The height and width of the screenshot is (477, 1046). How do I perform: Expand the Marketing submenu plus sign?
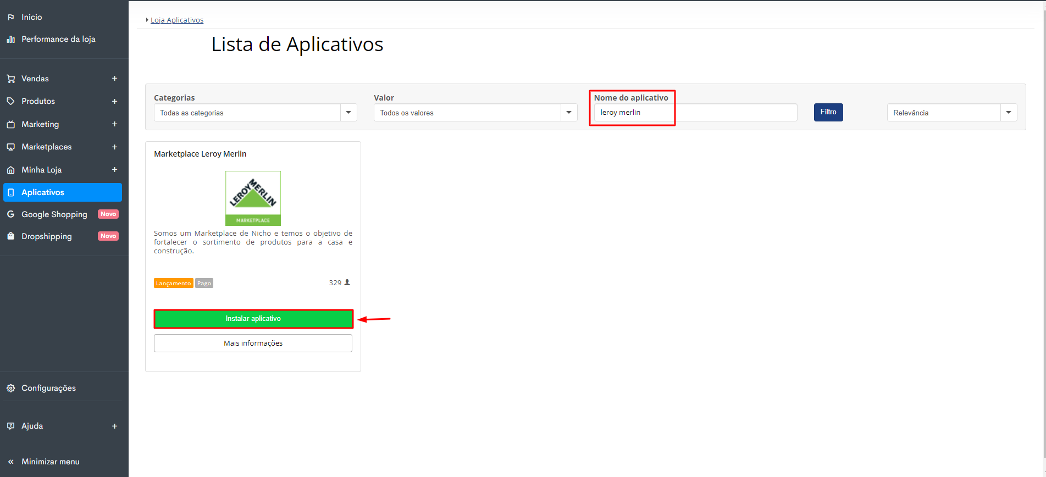click(x=114, y=124)
